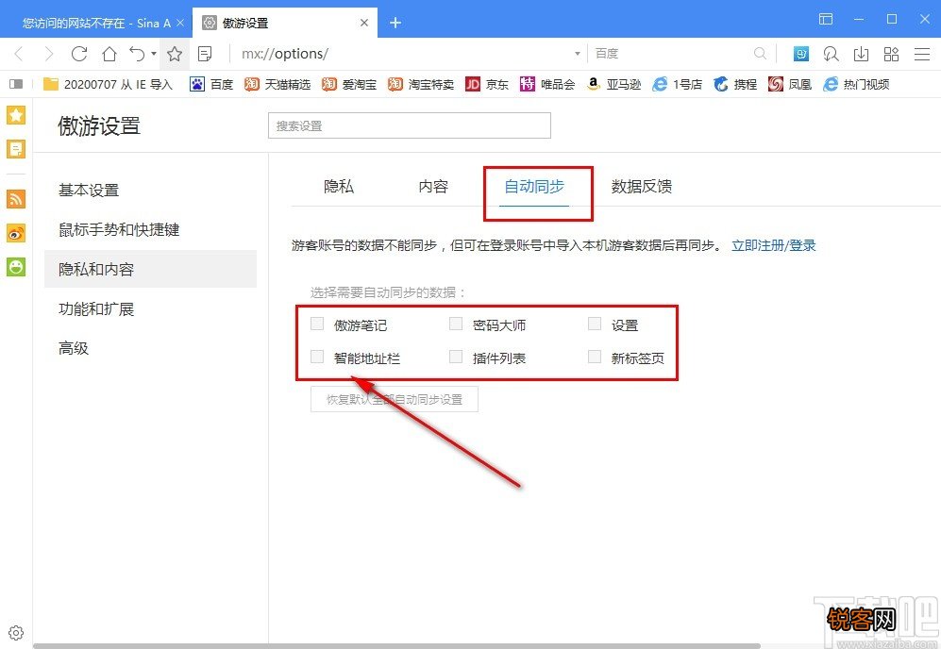Click the 立即注册/登录 link

coord(774,245)
